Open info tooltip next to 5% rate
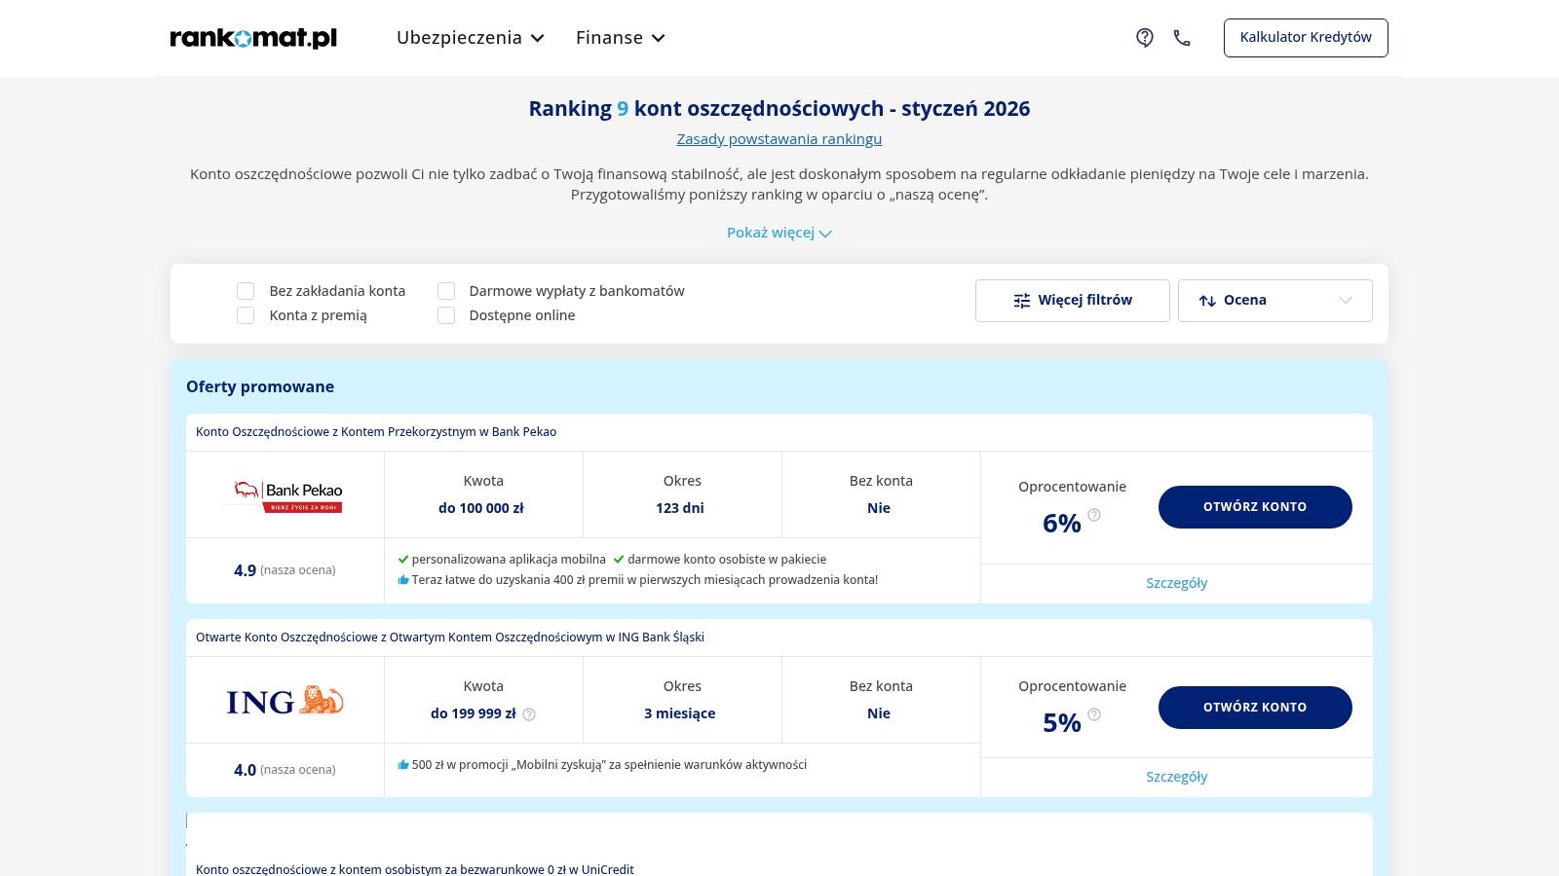The width and height of the screenshot is (1559, 876). pos(1094,714)
